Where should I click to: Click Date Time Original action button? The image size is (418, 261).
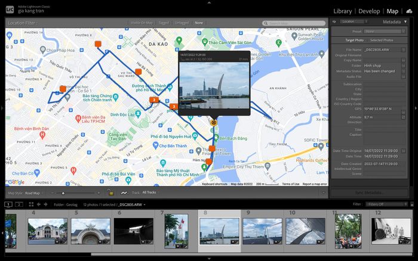point(404,151)
